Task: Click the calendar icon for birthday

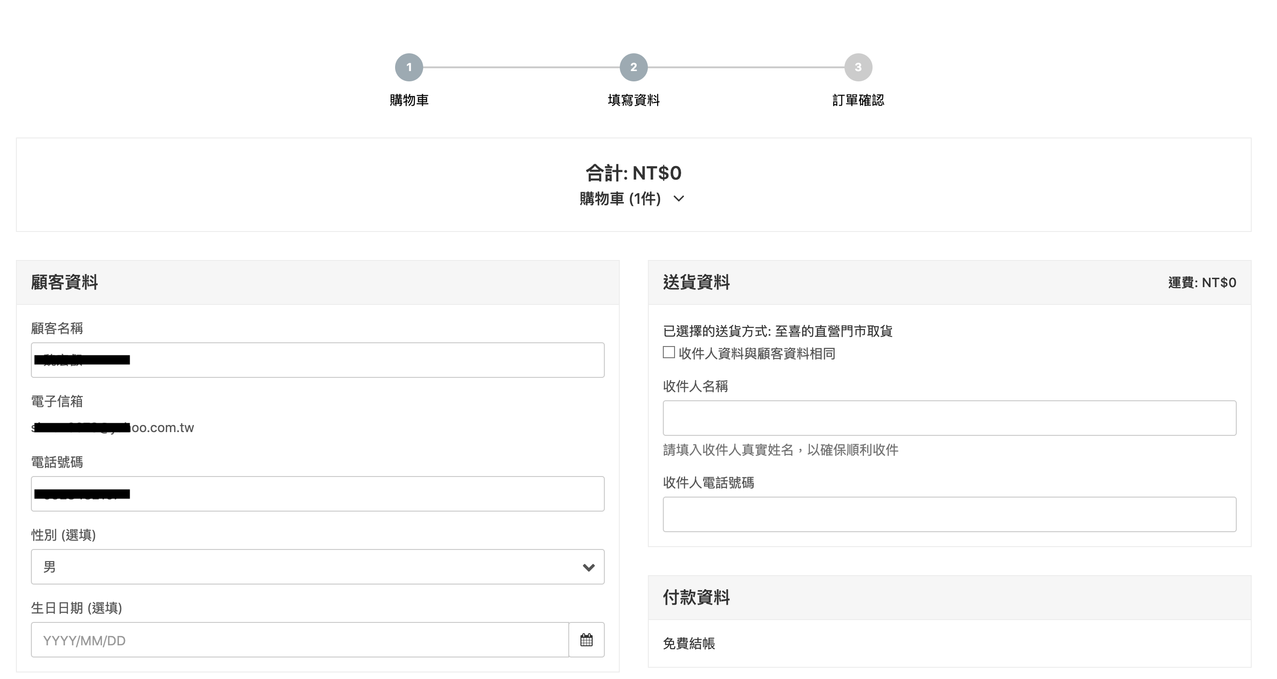Action: (586, 639)
